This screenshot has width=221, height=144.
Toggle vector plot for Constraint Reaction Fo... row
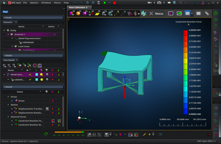pos(59,121)
